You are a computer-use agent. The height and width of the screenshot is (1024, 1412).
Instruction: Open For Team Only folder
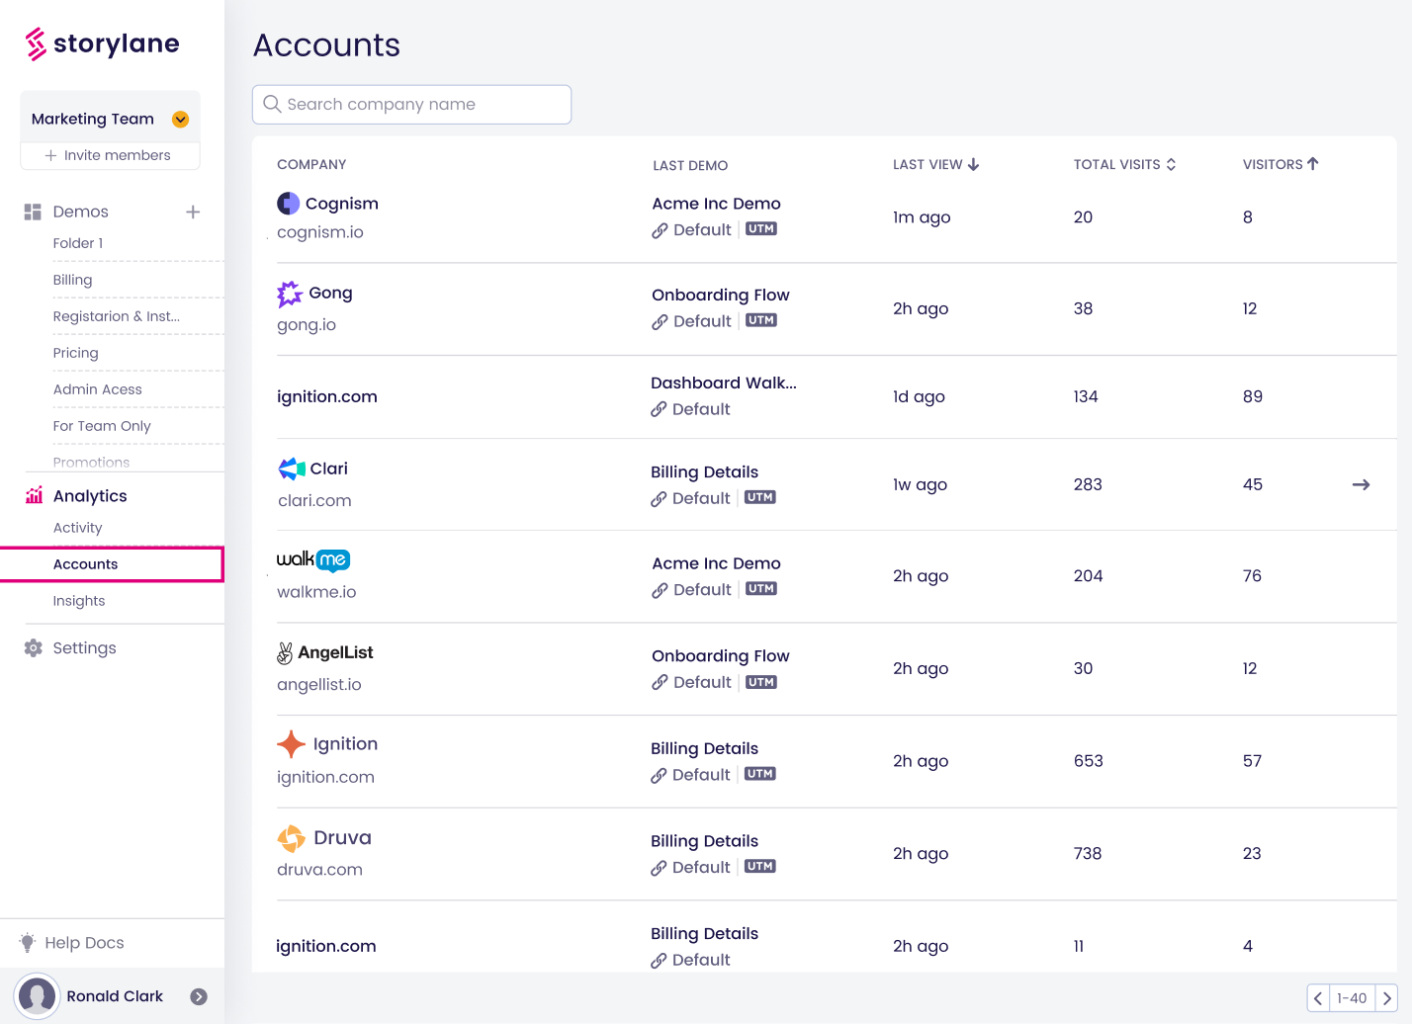102,426
